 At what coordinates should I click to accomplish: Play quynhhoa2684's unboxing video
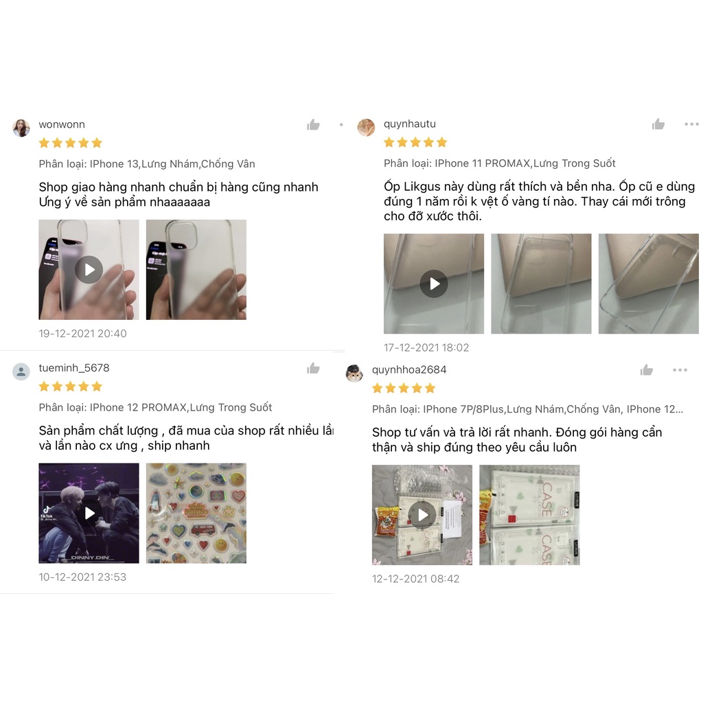pyautogui.click(x=422, y=515)
